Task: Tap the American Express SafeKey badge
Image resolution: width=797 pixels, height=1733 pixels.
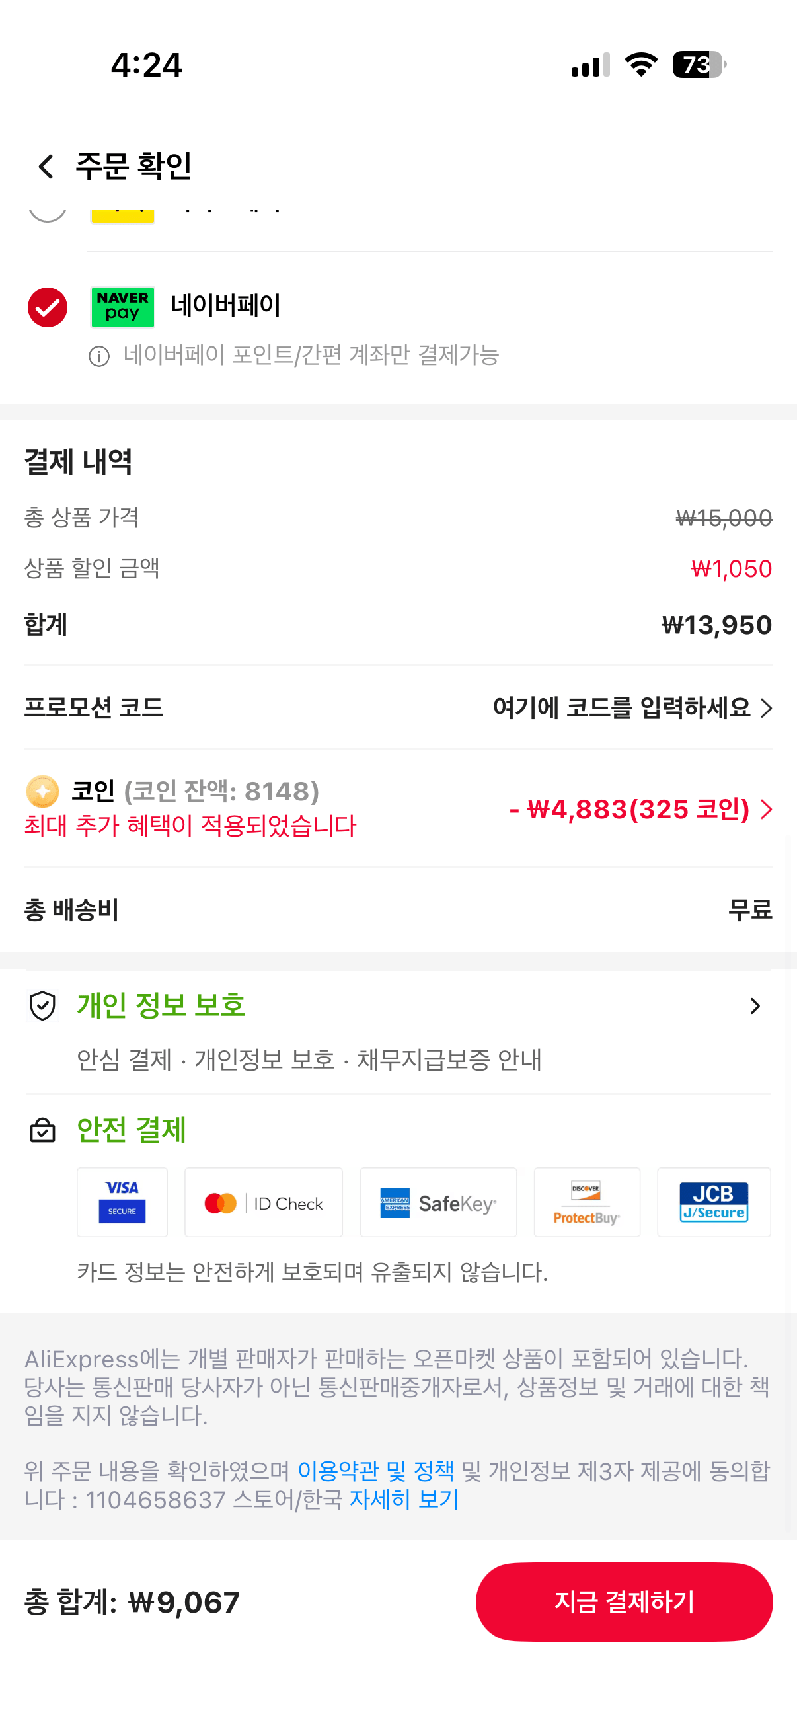Action: point(438,1202)
